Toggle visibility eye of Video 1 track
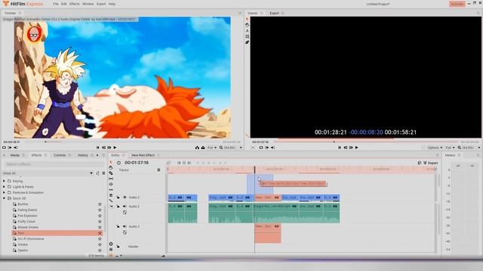 pos(125,197)
